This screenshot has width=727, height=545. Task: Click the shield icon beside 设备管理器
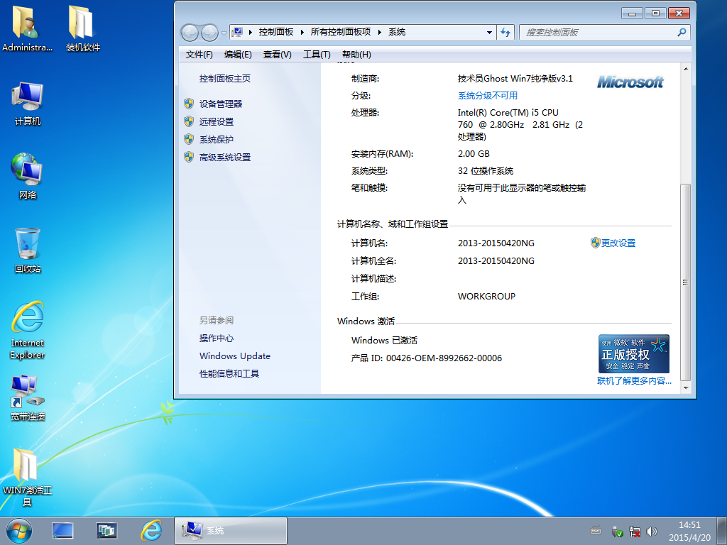click(x=189, y=104)
